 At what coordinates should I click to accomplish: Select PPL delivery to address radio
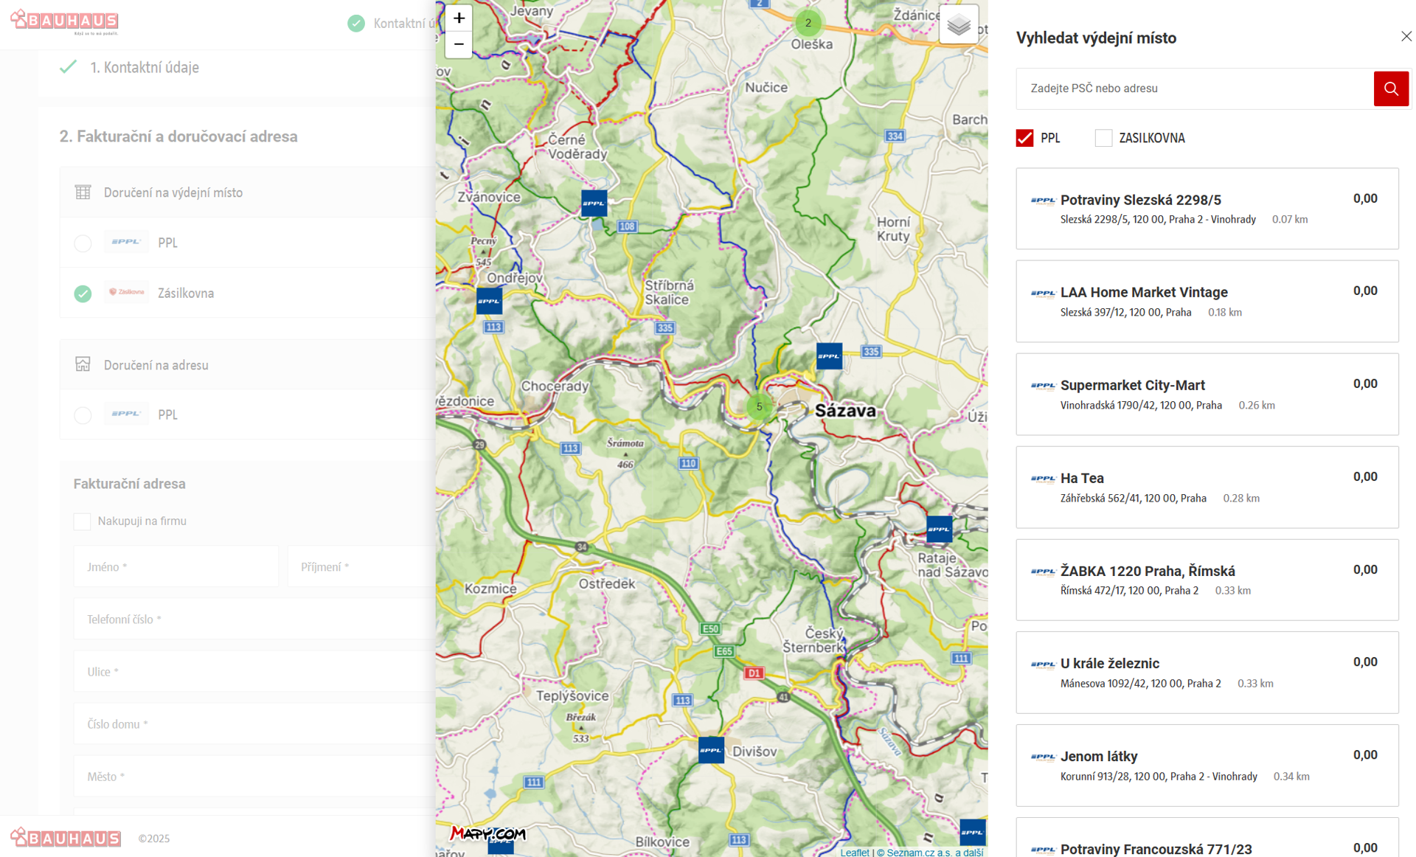pos(83,415)
